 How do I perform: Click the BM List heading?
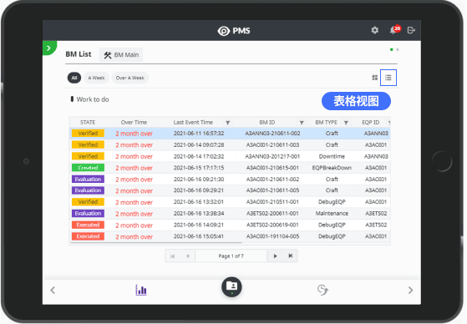pos(79,54)
